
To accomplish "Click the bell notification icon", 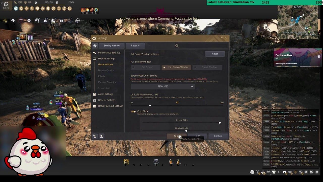I will pyautogui.click(x=306, y=172).
